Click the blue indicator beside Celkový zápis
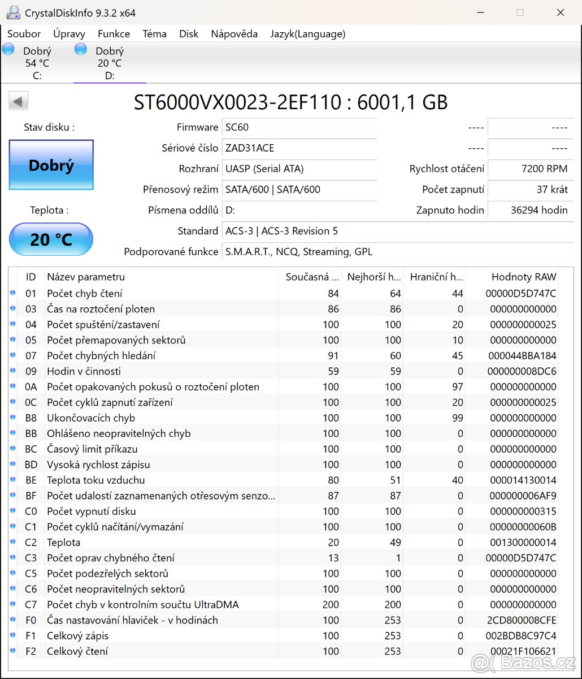Viewport: 582px width, 679px height. point(12,635)
